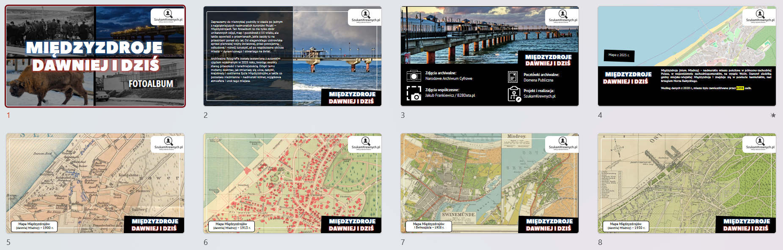Click the 'Mapa z 2025 r.' label on slide 4

[x=618, y=55]
